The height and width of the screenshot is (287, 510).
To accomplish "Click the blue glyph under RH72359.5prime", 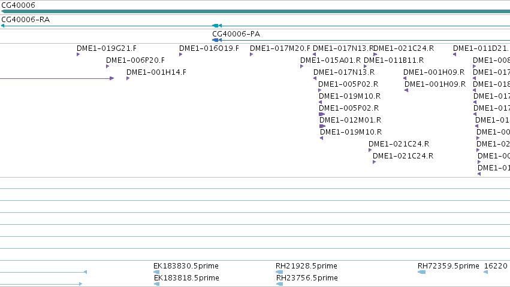I will tap(421, 272).
